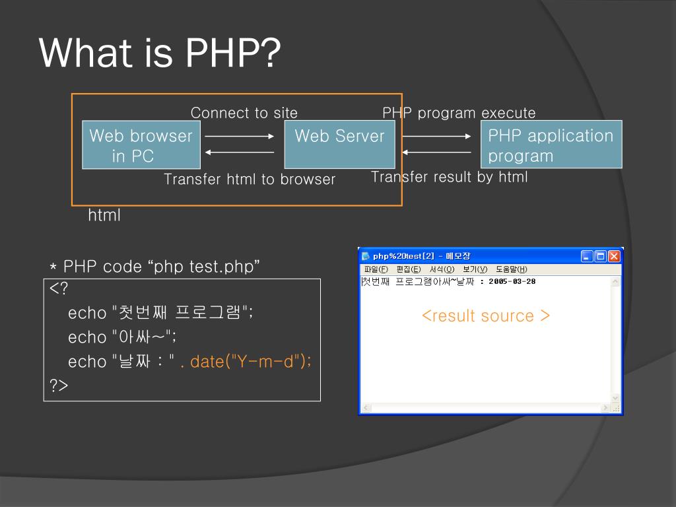The width and height of the screenshot is (676, 507).
Task: Click the ?> closing PHP tag
Action: [59, 385]
